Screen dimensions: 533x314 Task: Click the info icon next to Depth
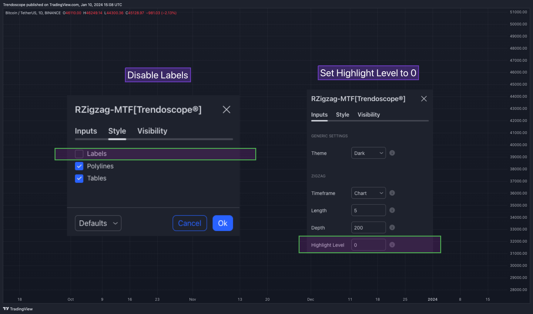pyautogui.click(x=392, y=227)
